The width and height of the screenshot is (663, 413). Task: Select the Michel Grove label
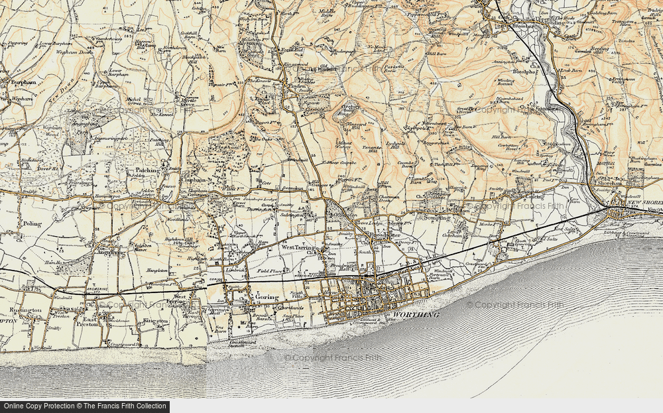[x=134, y=101]
